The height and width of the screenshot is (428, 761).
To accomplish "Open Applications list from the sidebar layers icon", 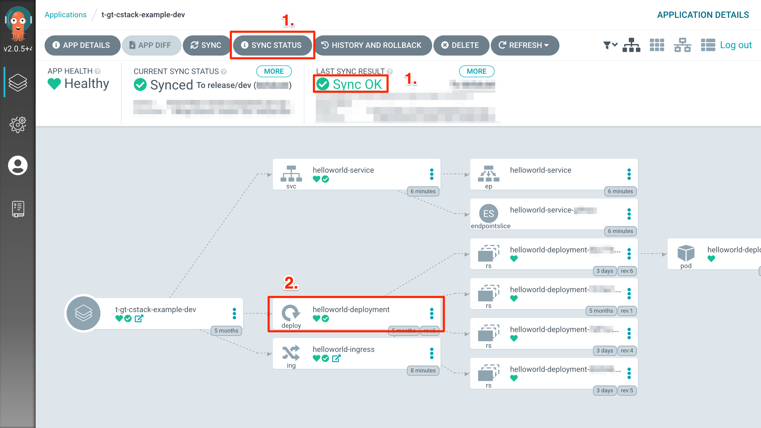I will click(18, 82).
